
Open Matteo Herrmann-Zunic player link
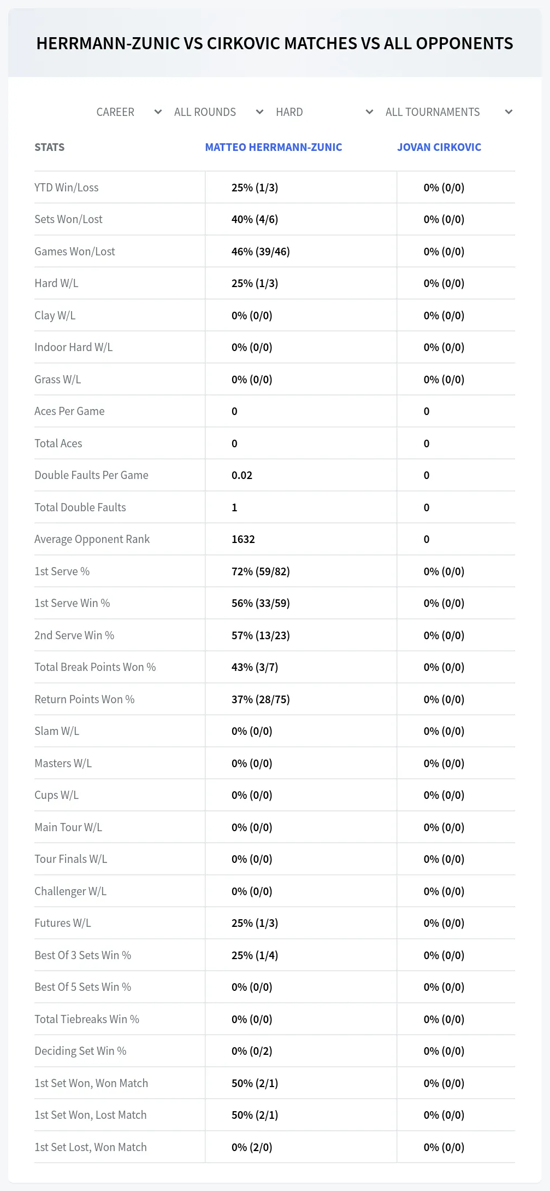point(274,147)
